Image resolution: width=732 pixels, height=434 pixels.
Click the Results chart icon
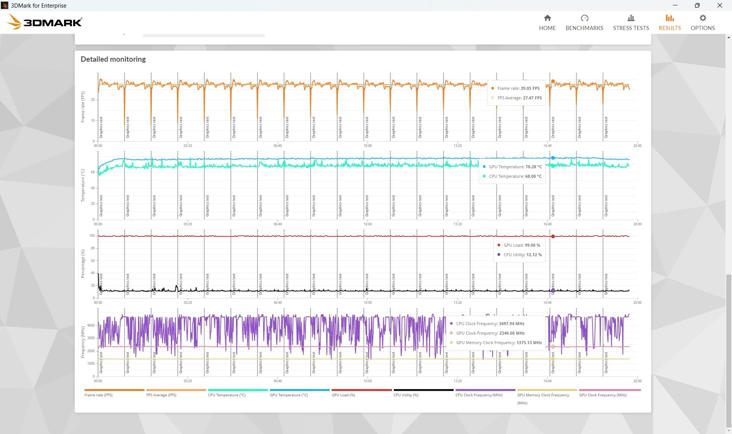click(x=669, y=18)
